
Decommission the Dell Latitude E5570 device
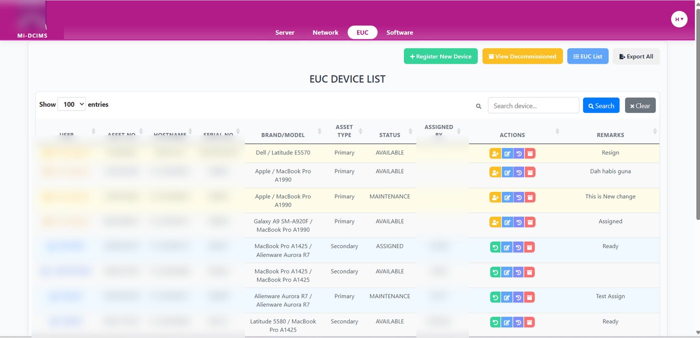530,153
